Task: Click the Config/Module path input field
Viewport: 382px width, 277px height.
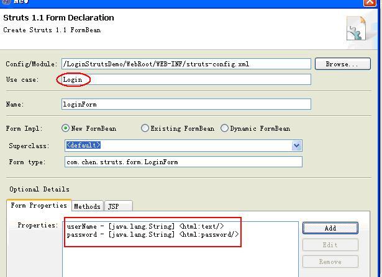Action: pos(186,64)
